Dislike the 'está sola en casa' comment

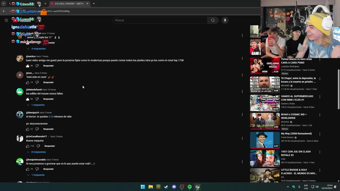(x=37, y=83)
